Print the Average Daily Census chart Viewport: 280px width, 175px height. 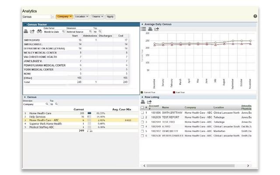(x=150, y=29)
